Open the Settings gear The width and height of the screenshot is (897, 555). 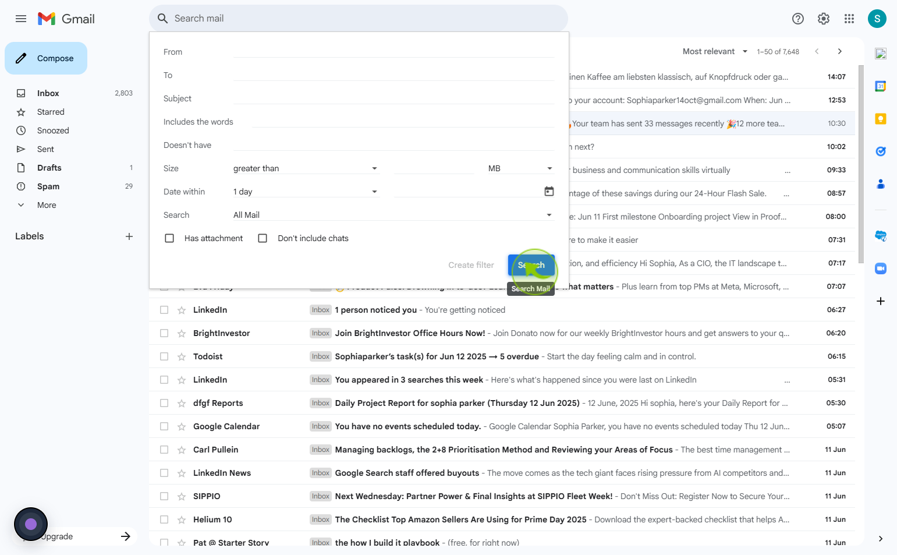[x=824, y=19]
